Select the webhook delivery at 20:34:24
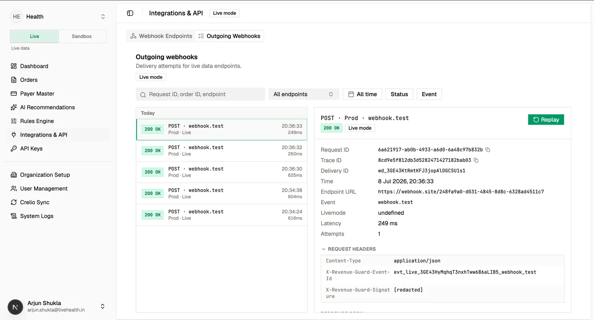This screenshot has height=320, width=594. [x=222, y=215]
